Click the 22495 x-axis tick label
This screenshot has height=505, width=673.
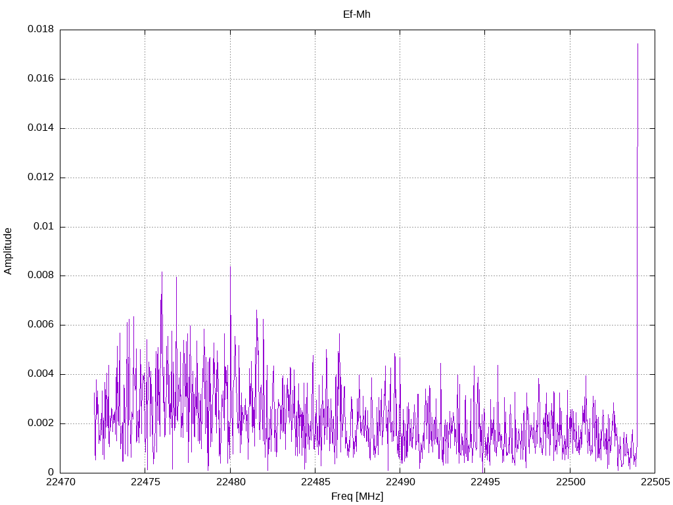click(x=484, y=483)
